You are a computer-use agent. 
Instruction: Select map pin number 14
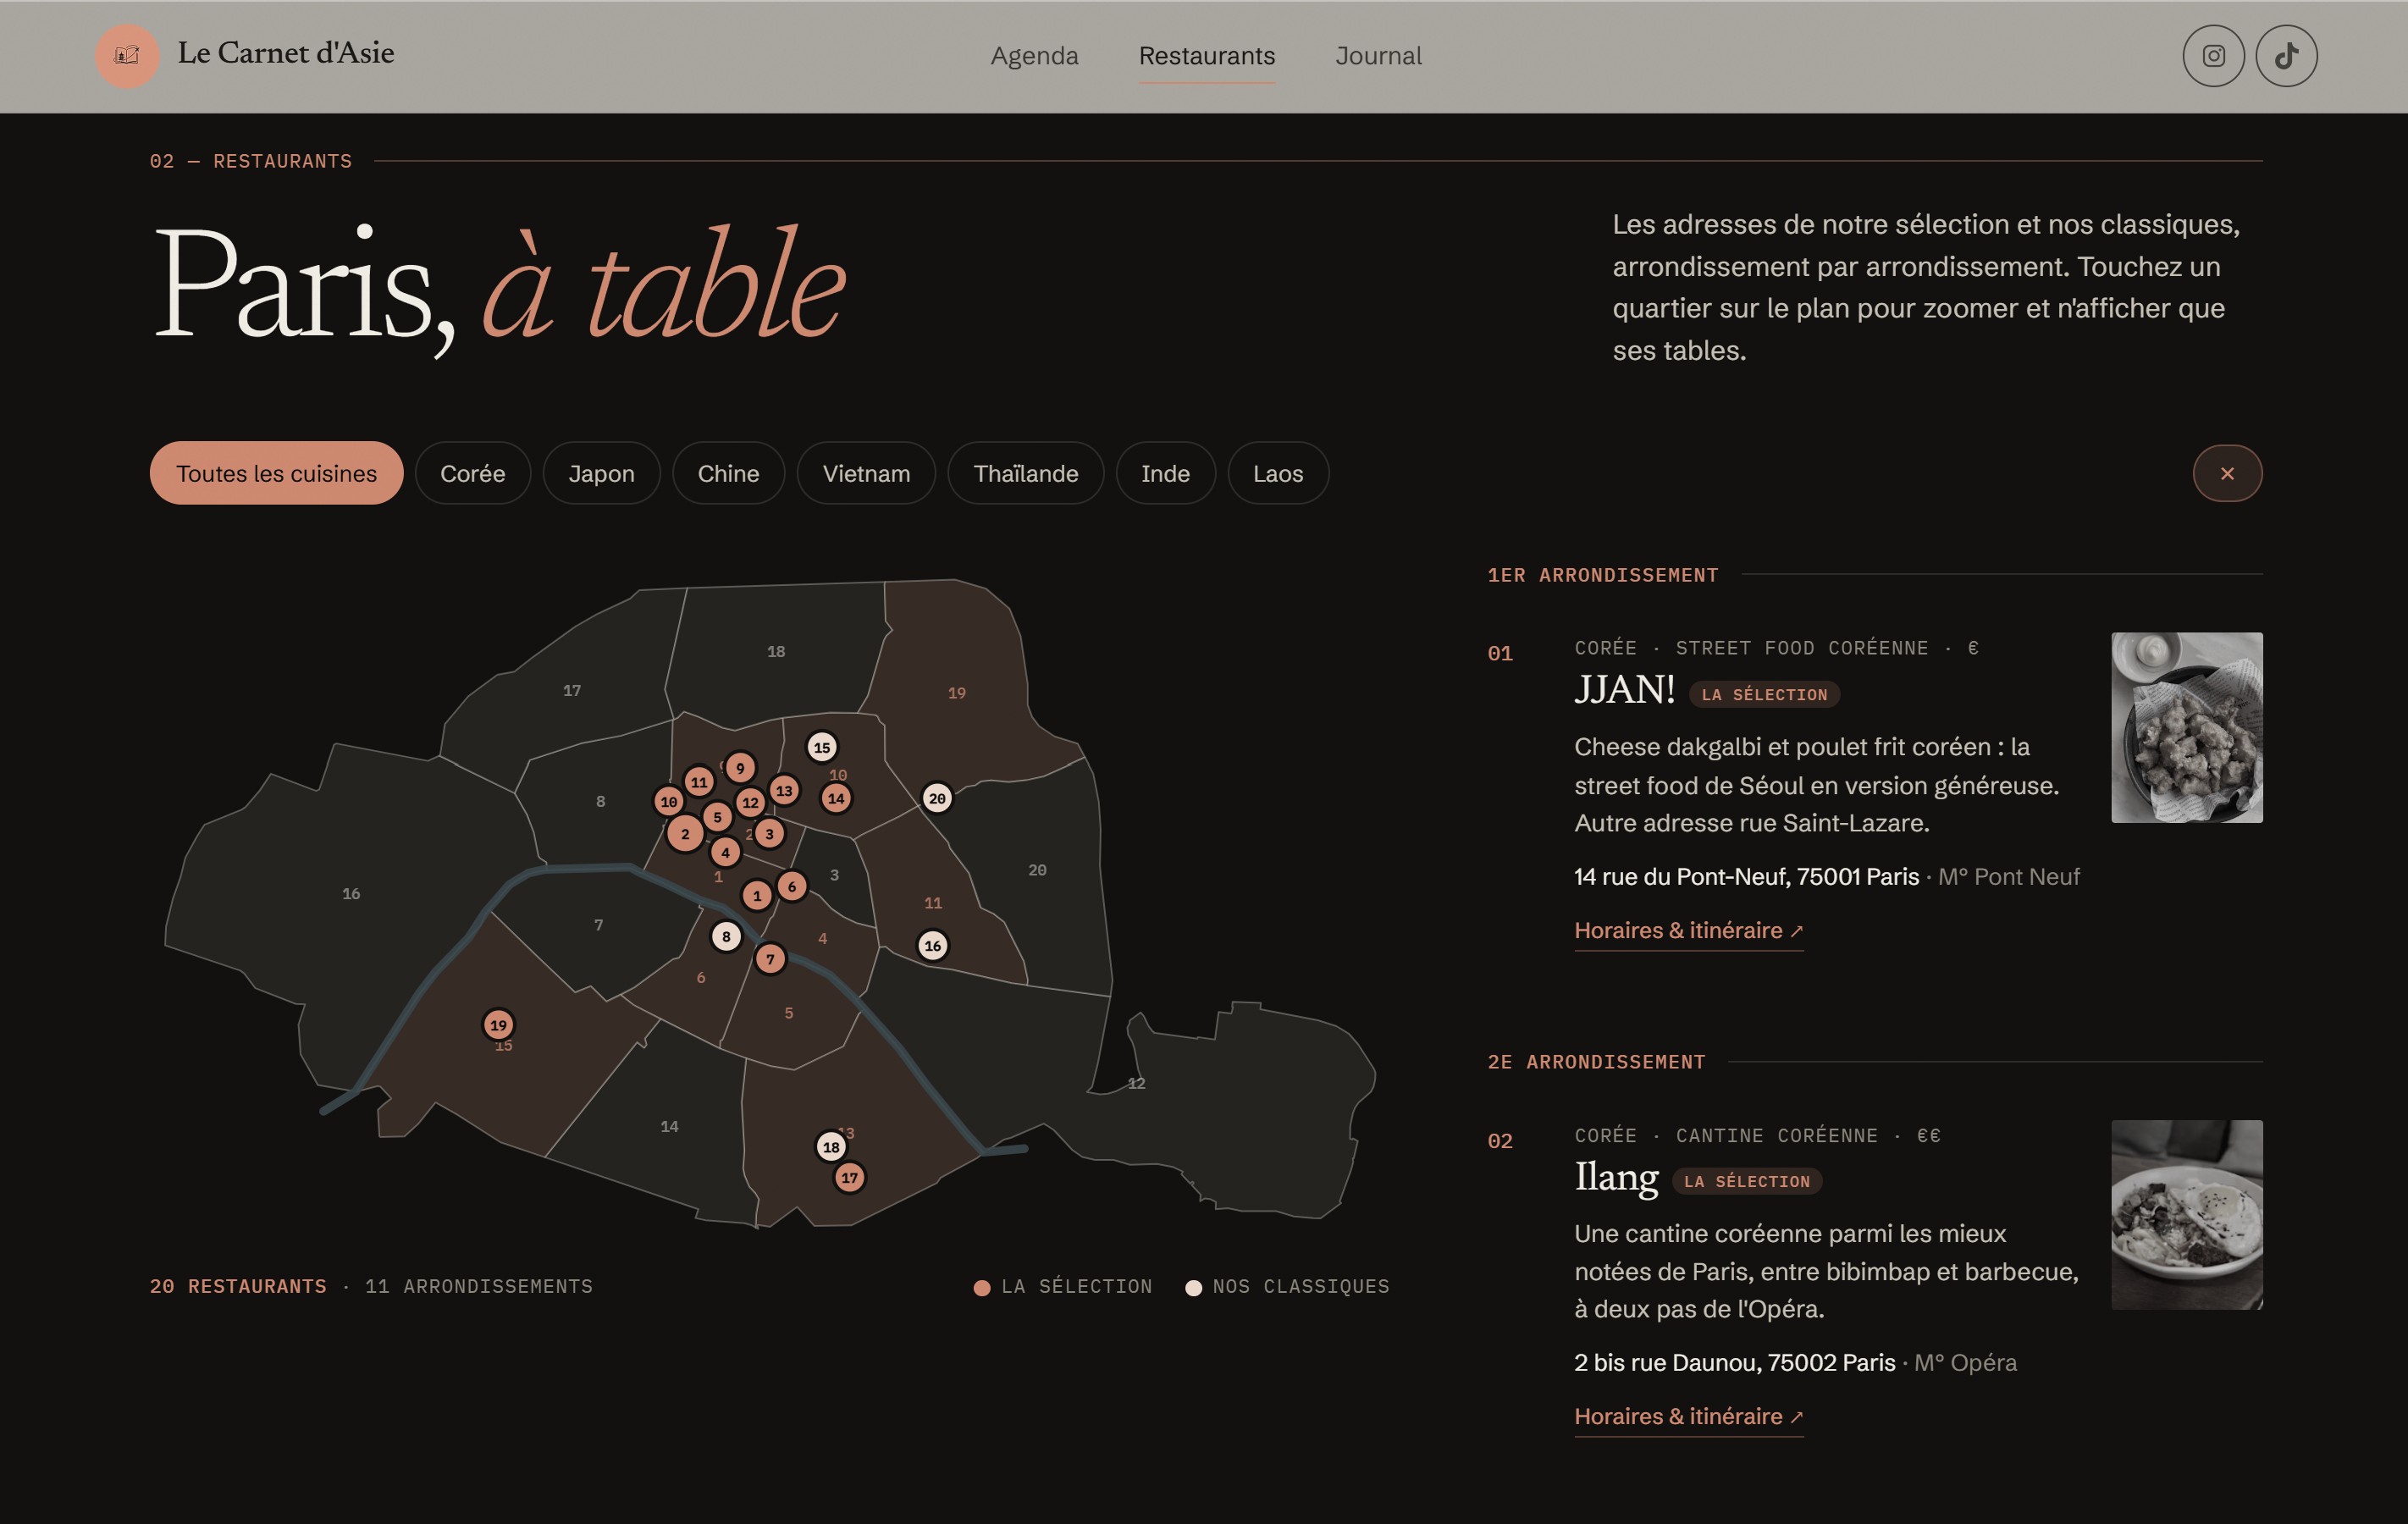[836, 798]
